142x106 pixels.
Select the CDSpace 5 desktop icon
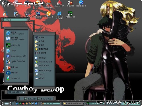coord(49,14)
